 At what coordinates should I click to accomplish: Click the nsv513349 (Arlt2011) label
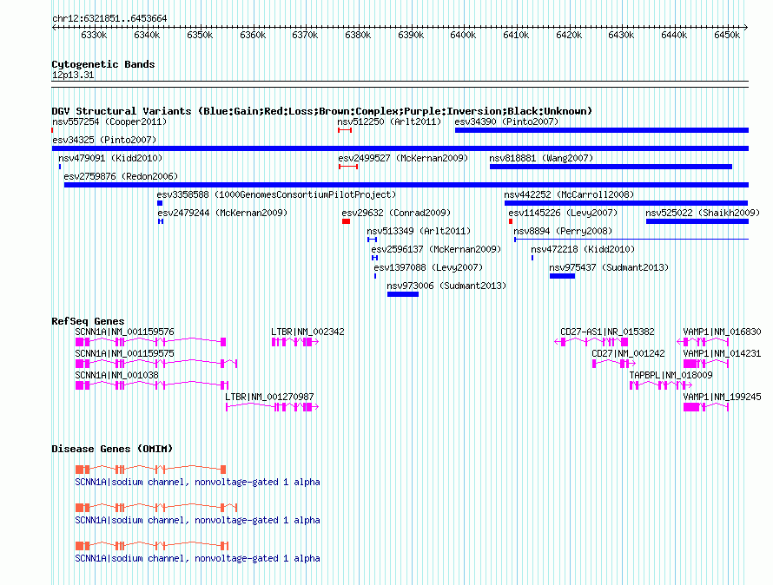[x=419, y=231]
